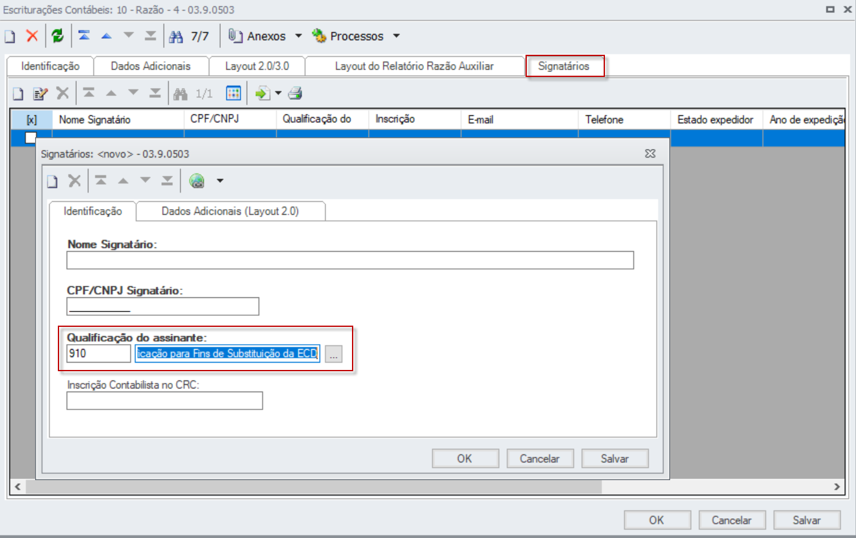Click the Nome Signatário column header
The image size is (856, 538).
pyautogui.click(x=118, y=119)
